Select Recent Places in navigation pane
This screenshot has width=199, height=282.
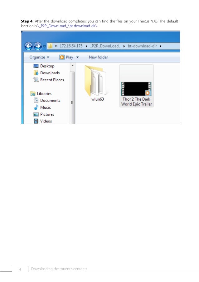(52, 80)
